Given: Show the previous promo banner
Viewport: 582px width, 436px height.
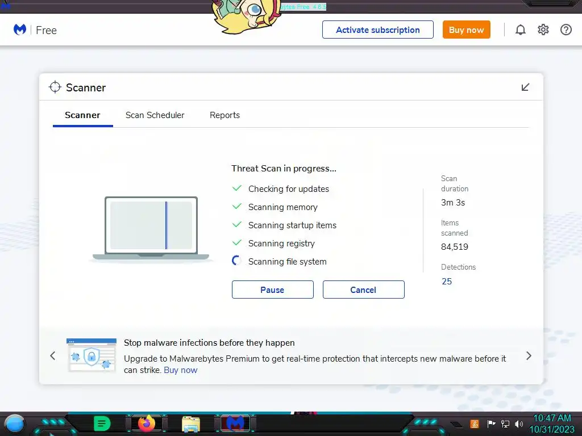Looking at the screenshot, I should tap(53, 356).
